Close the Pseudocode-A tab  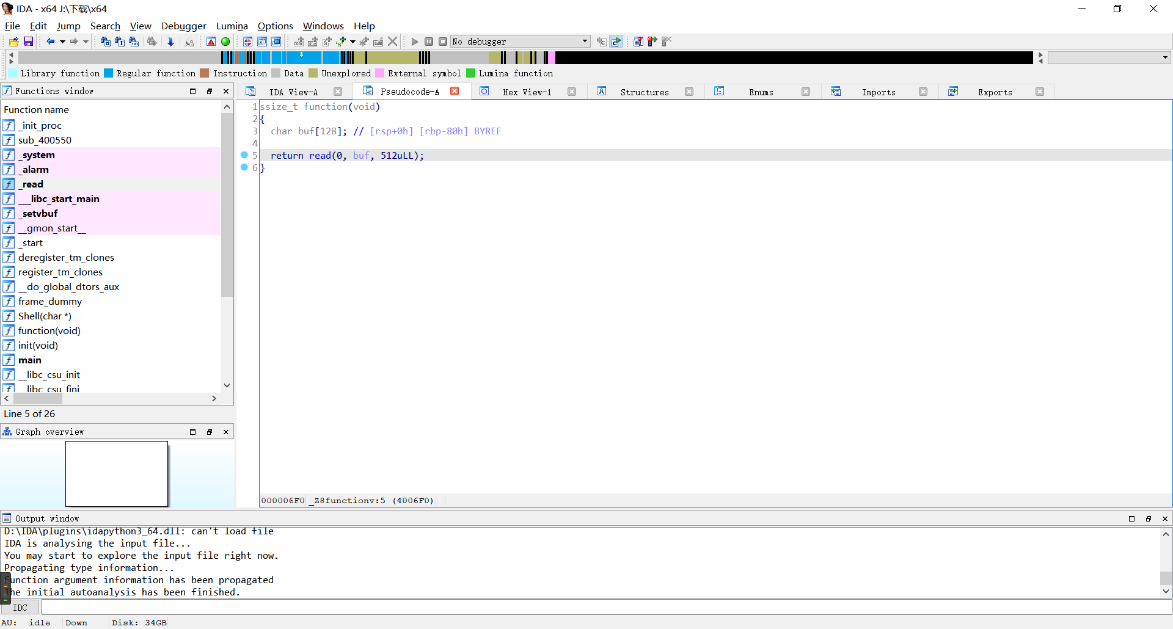[455, 92]
